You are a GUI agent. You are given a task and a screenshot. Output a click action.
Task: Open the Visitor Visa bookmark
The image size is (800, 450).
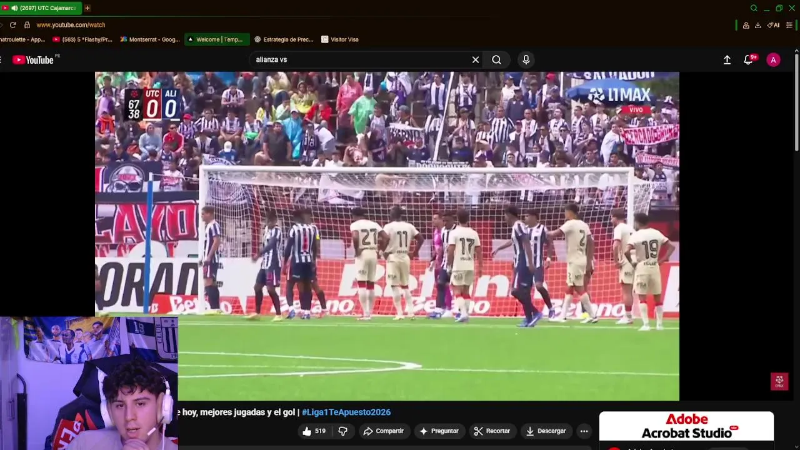[340, 39]
